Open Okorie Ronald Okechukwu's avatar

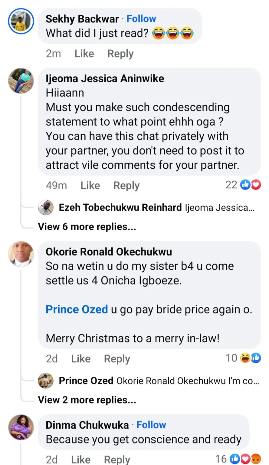click(x=21, y=254)
